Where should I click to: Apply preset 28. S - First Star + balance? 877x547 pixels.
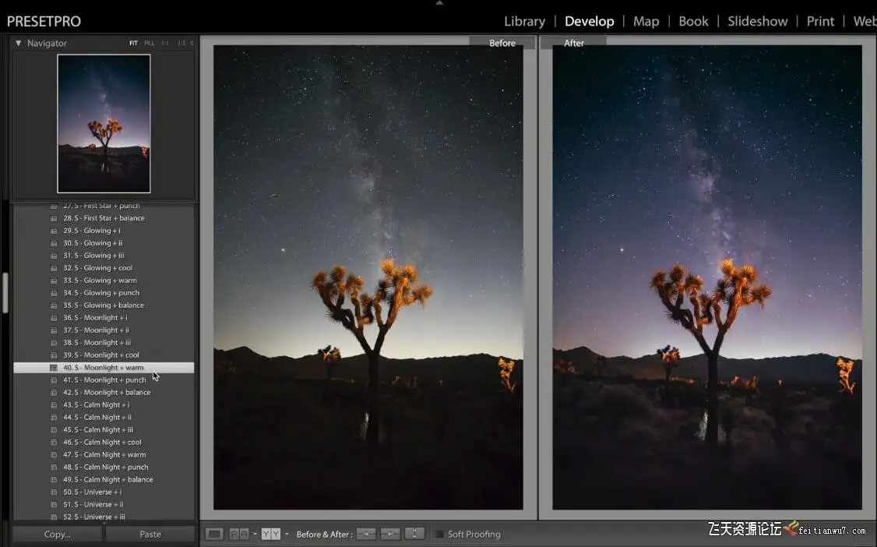pos(104,218)
